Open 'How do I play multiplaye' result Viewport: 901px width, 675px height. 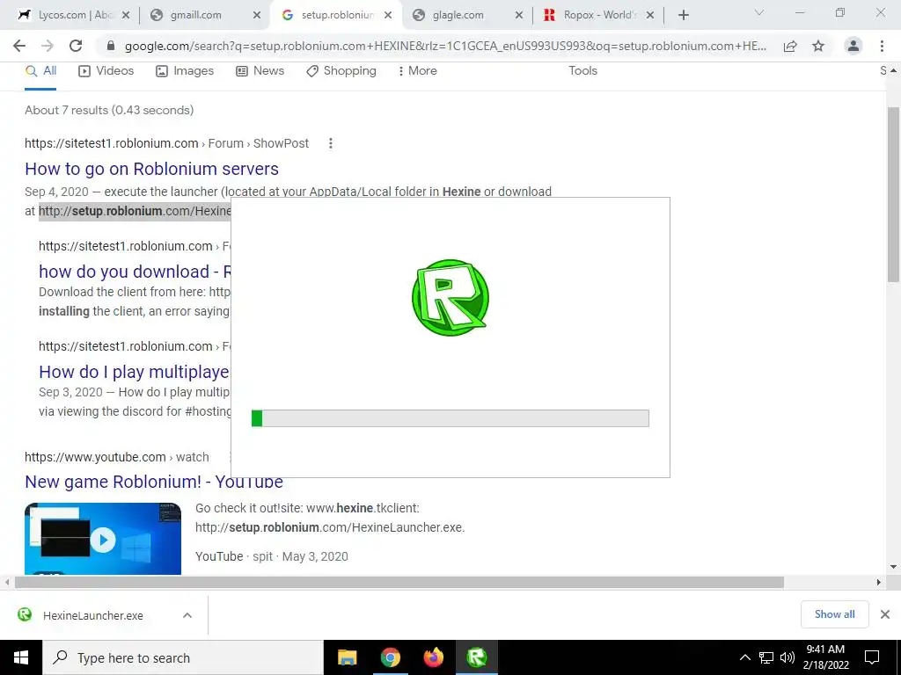click(x=135, y=372)
